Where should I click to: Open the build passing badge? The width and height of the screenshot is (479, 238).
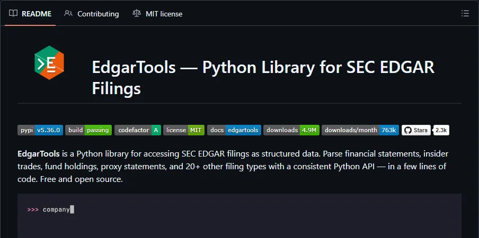point(88,130)
